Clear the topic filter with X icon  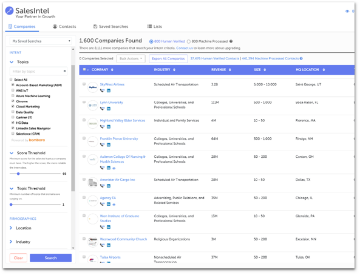click(x=64, y=71)
